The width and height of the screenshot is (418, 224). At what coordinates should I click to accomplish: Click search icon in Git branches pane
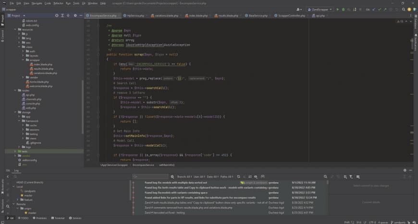[8, 206]
